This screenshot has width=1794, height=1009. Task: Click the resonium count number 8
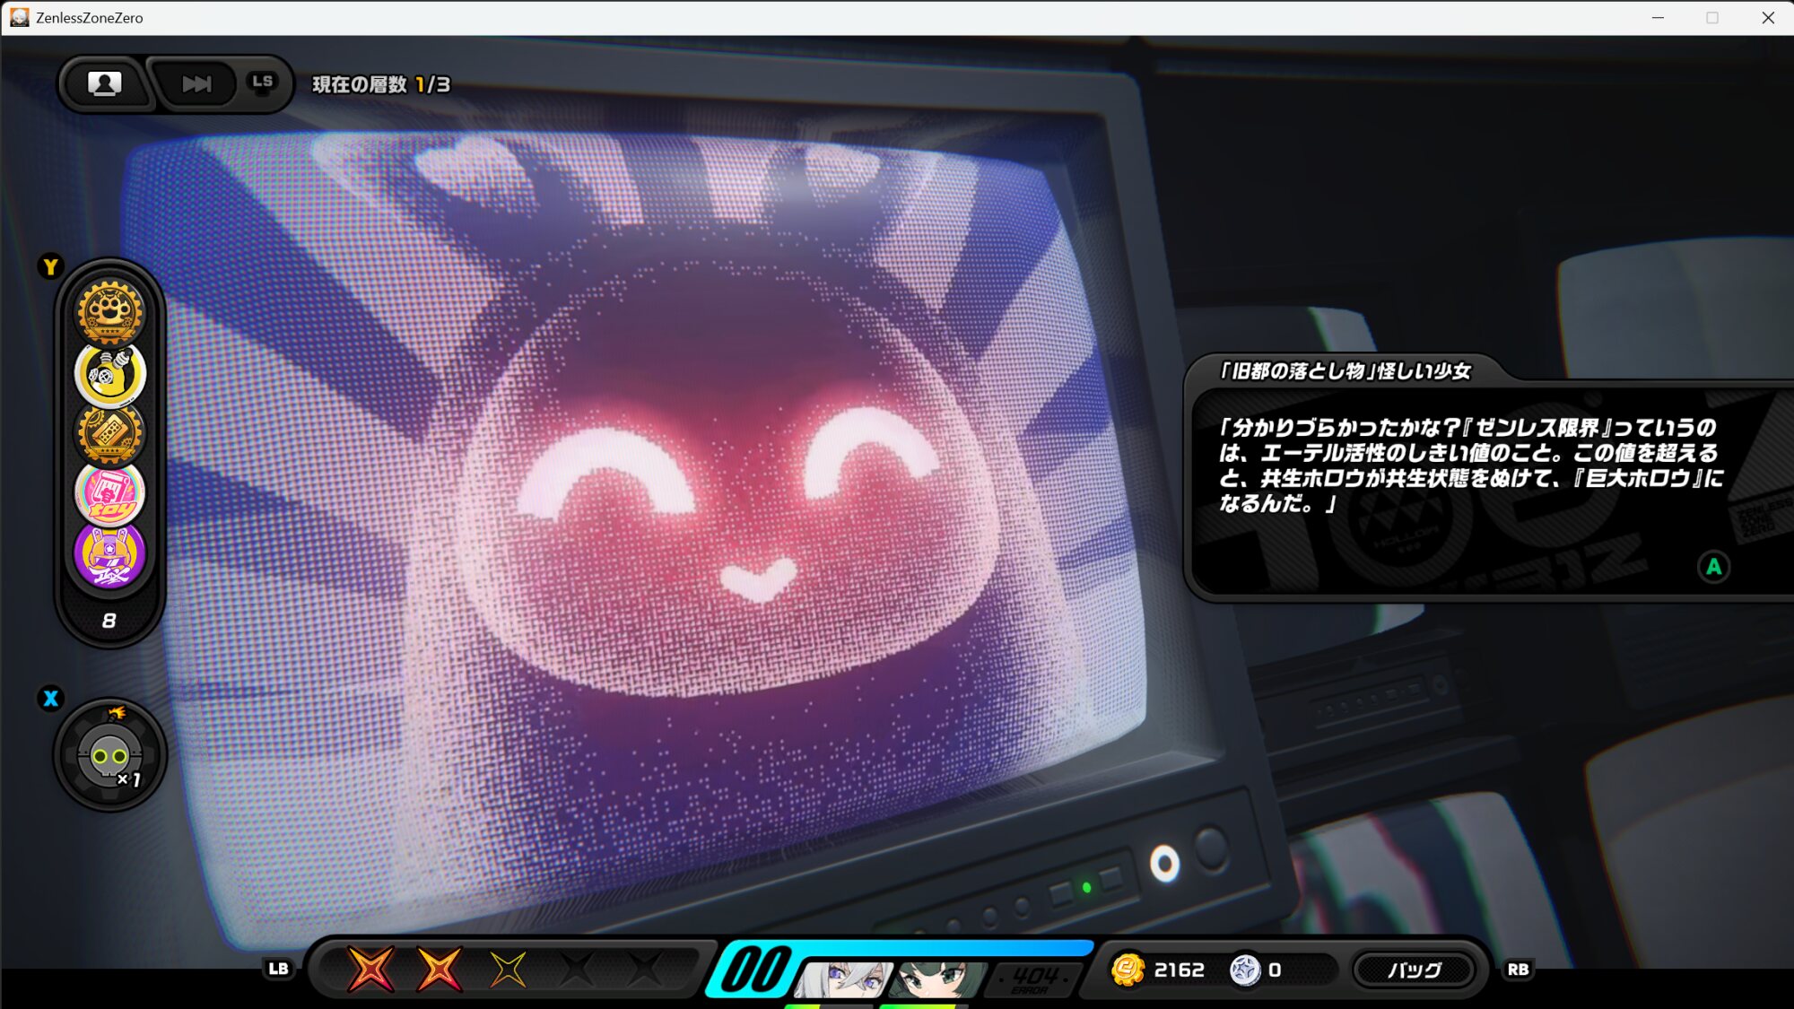click(109, 621)
